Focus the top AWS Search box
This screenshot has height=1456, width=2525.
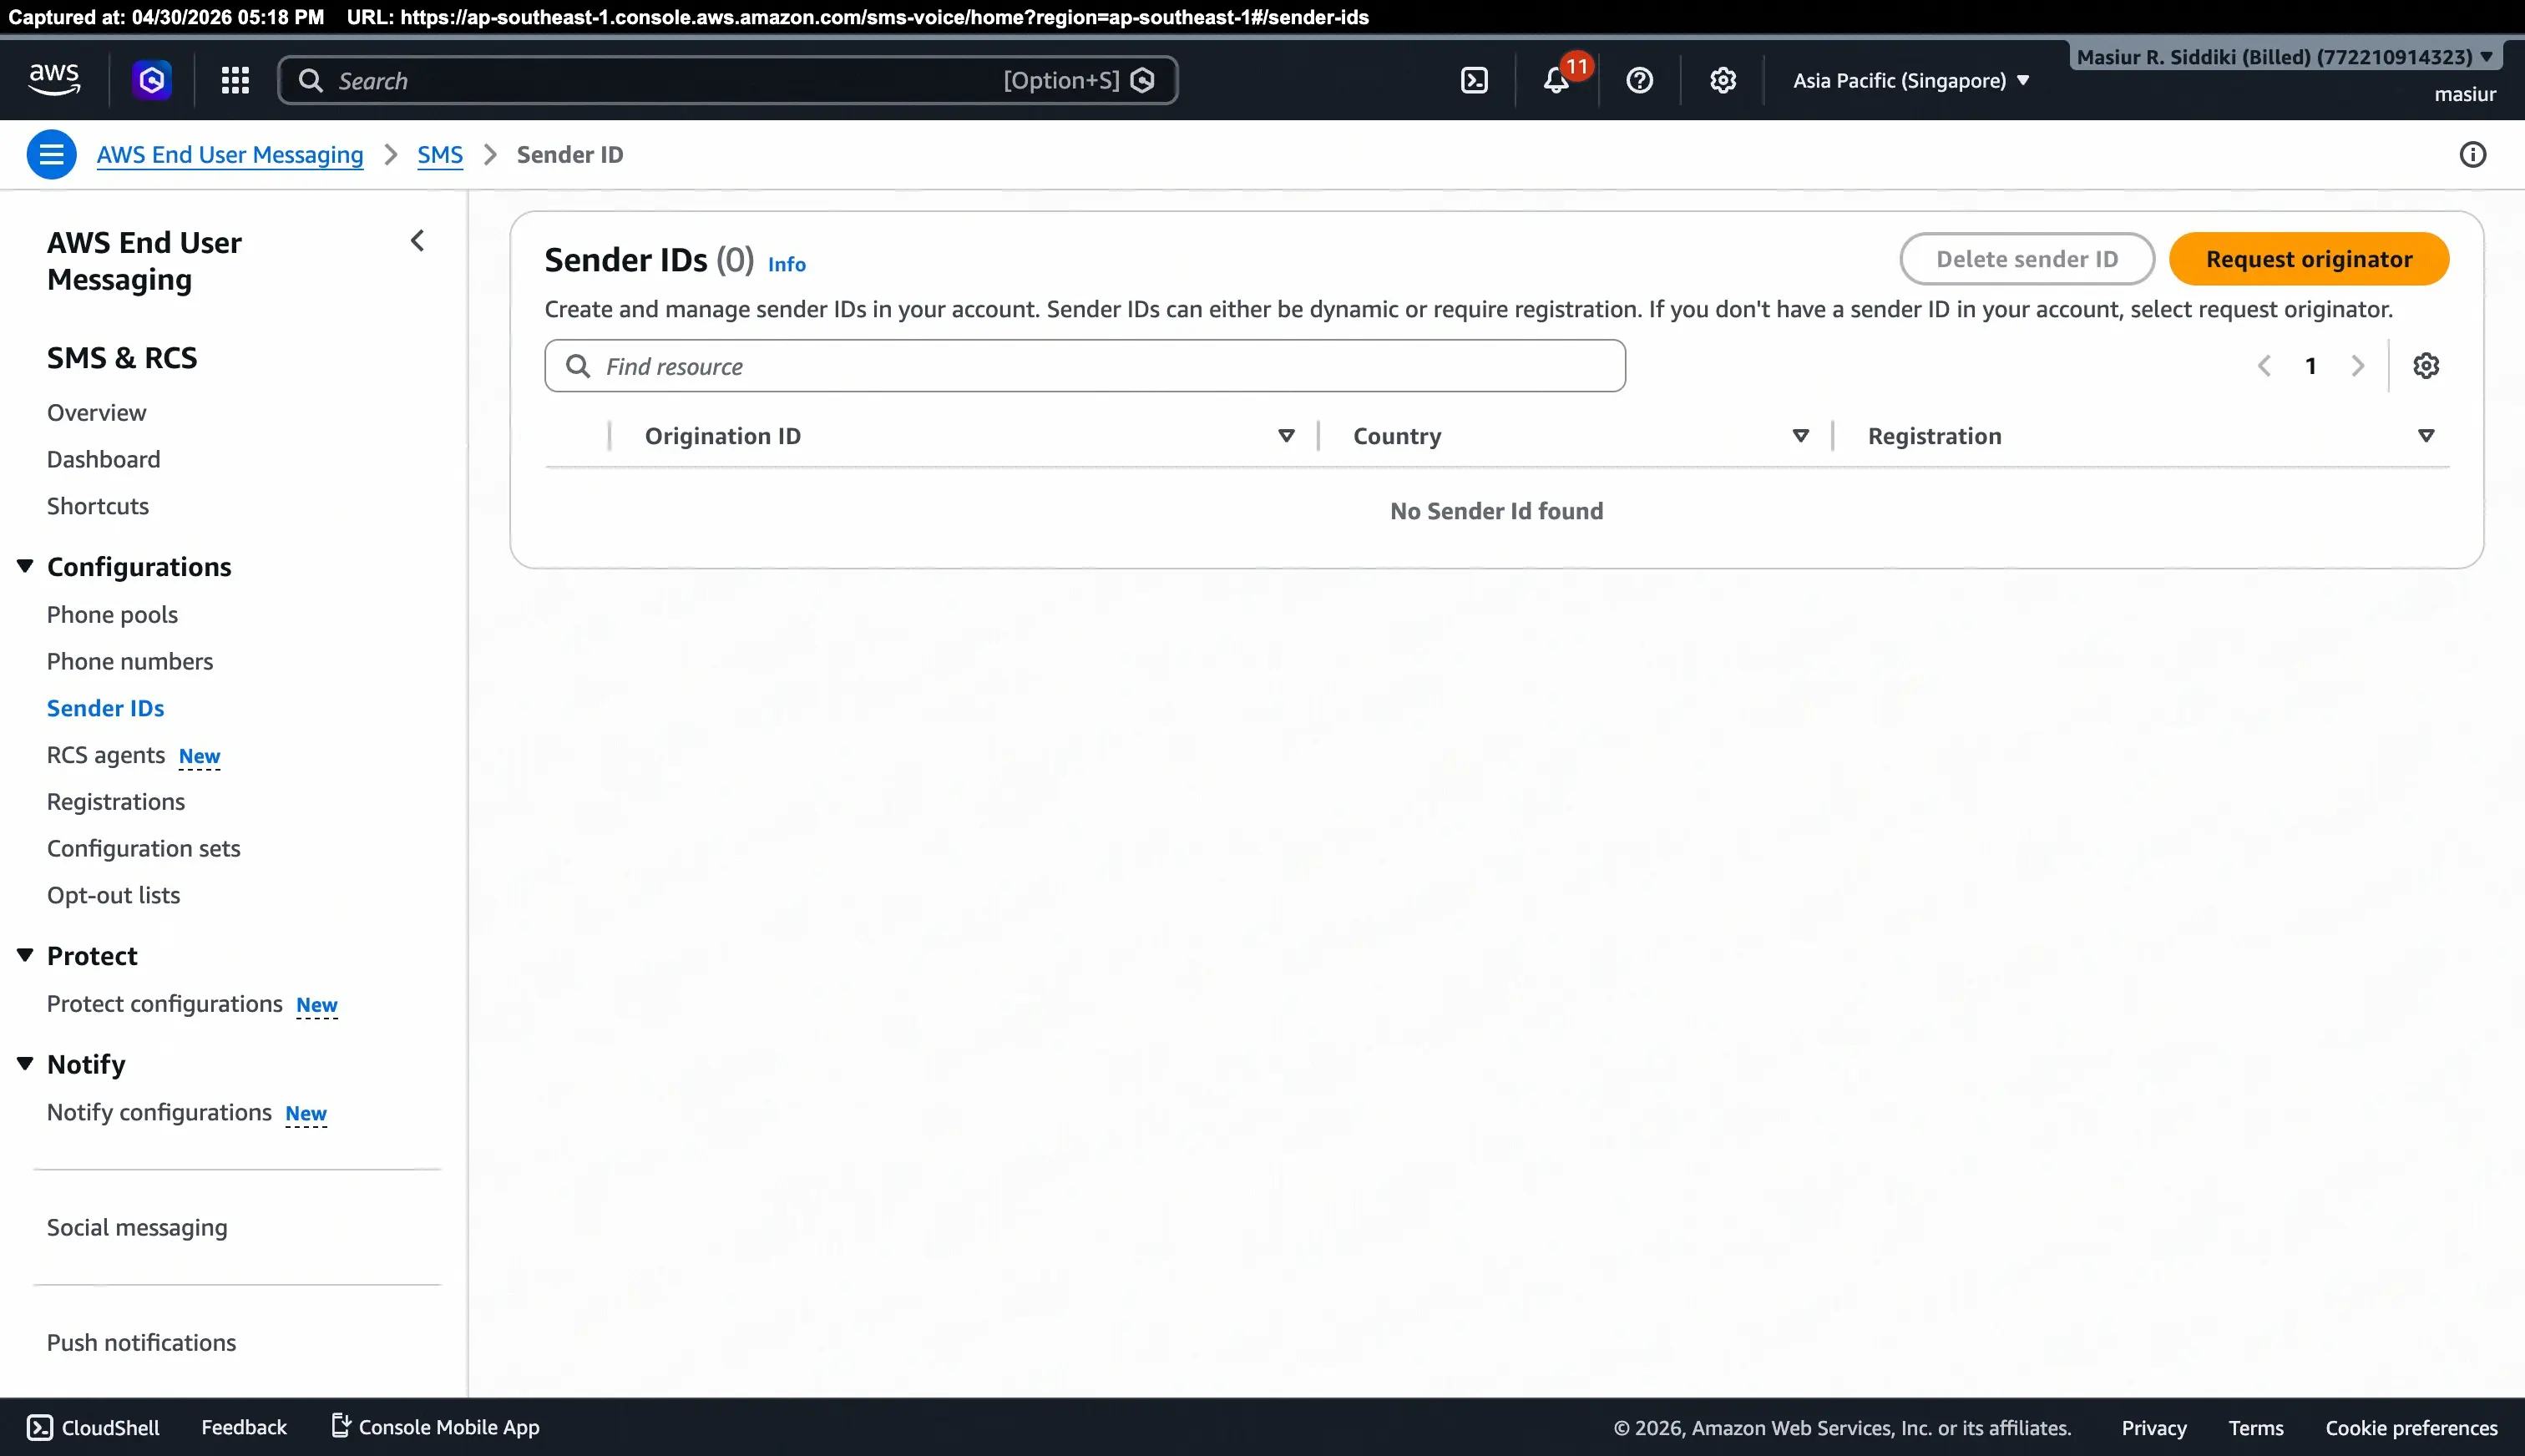pyautogui.click(x=727, y=80)
